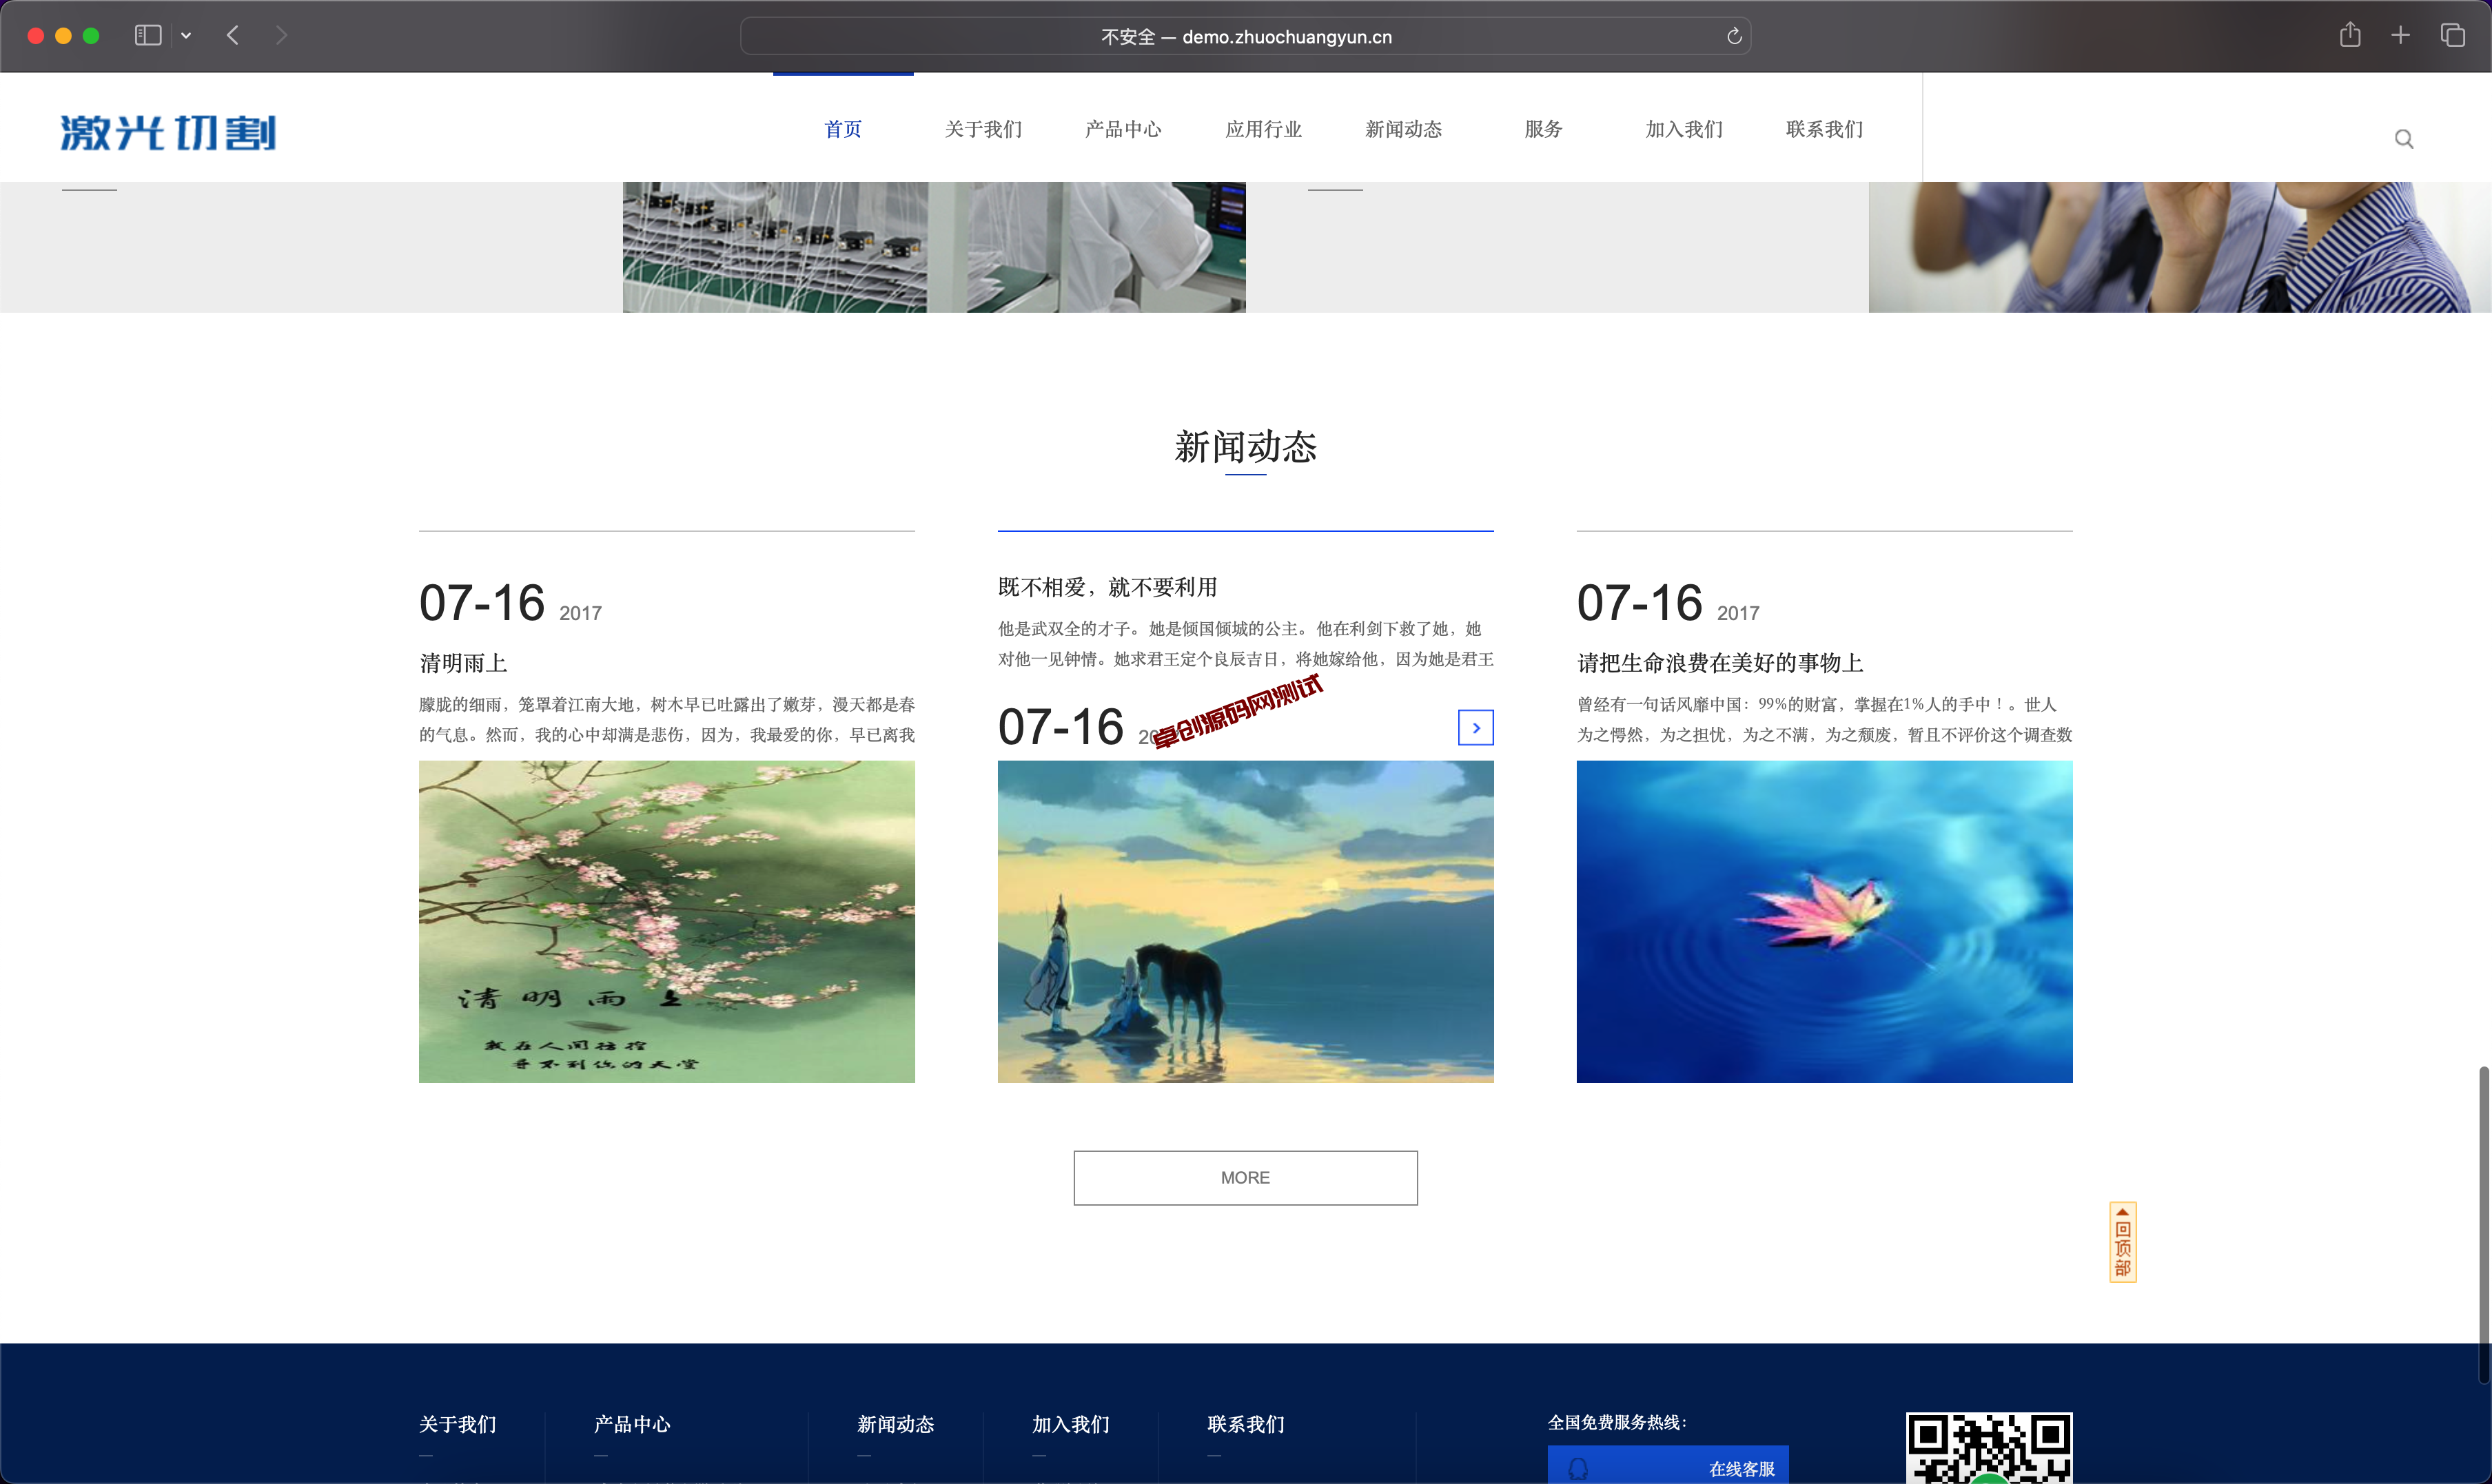This screenshot has height=1484, width=2492.
Task: Click the 全国免费服务热线 footer text
Action: tap(1617, 1422)
